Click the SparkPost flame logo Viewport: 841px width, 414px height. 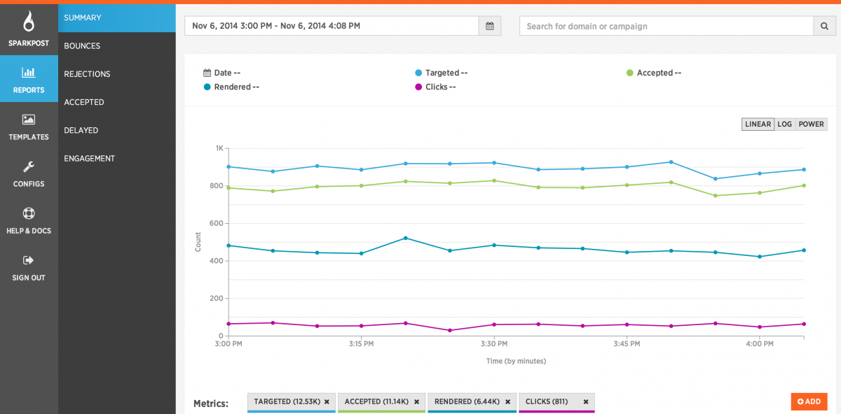pyautogui.click(x=29, y=22)
